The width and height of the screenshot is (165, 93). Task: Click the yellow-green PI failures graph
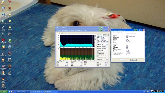[77, 54]
